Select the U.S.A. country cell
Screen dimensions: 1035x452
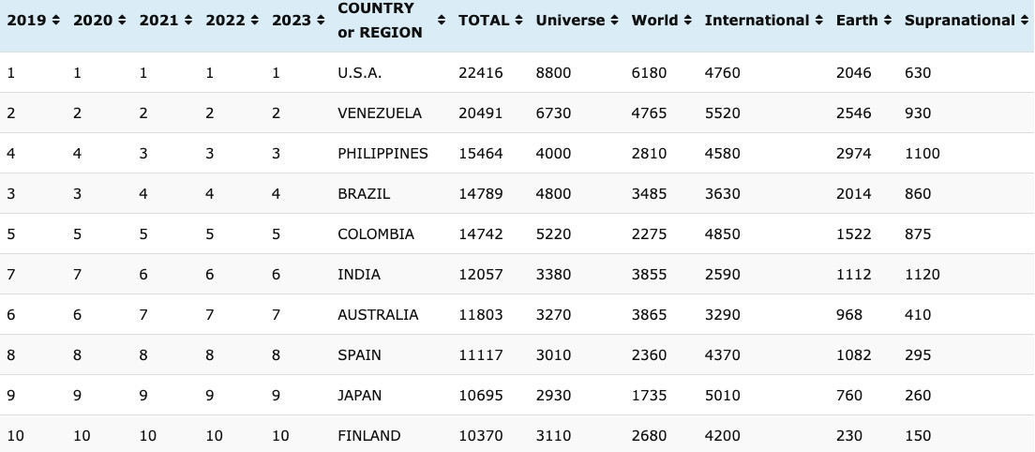coord(360,73)
